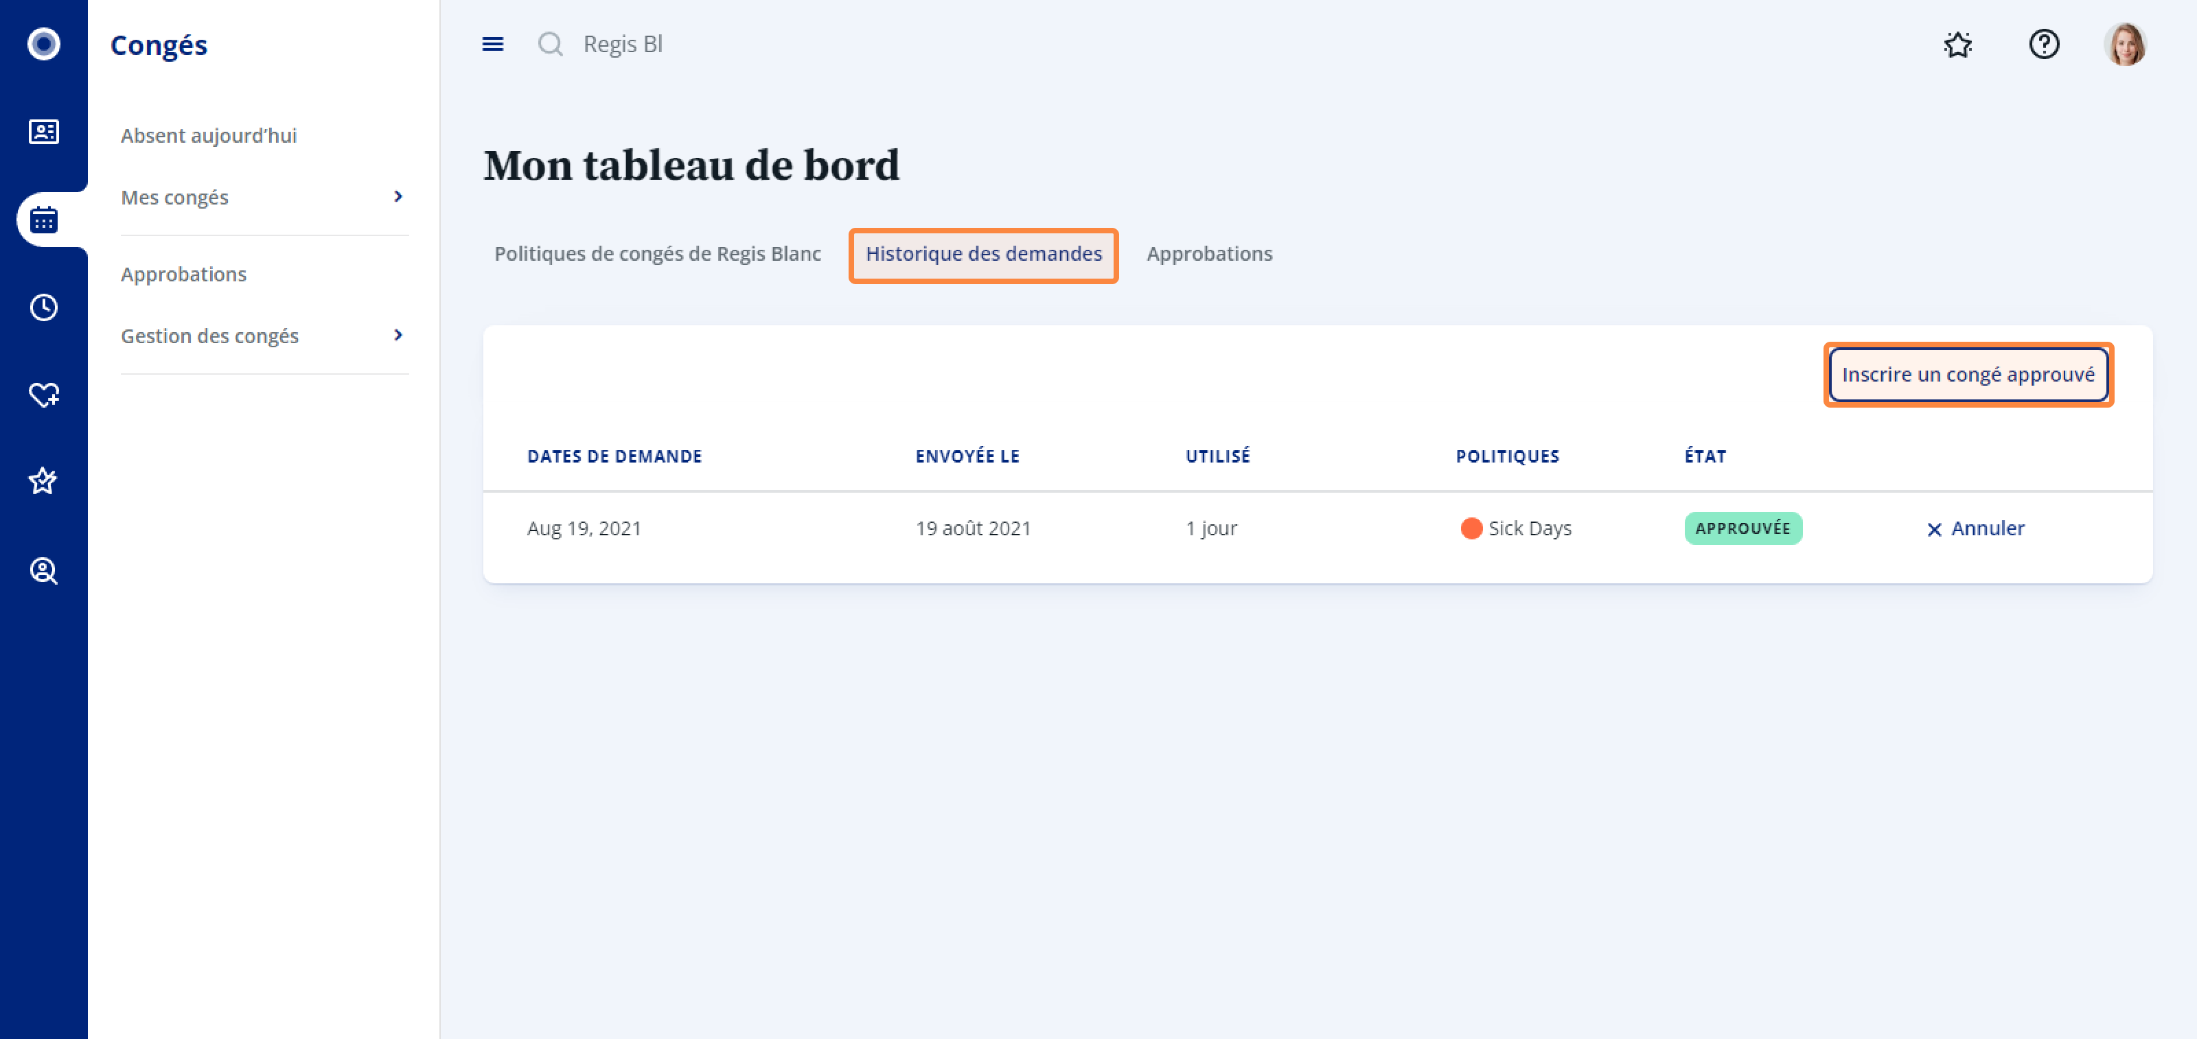Image resolution: width=2197 pixels, height=1039 pixels.
Task: Select the calendar leave icon in sidebar
Action: (x=43, y=220)
